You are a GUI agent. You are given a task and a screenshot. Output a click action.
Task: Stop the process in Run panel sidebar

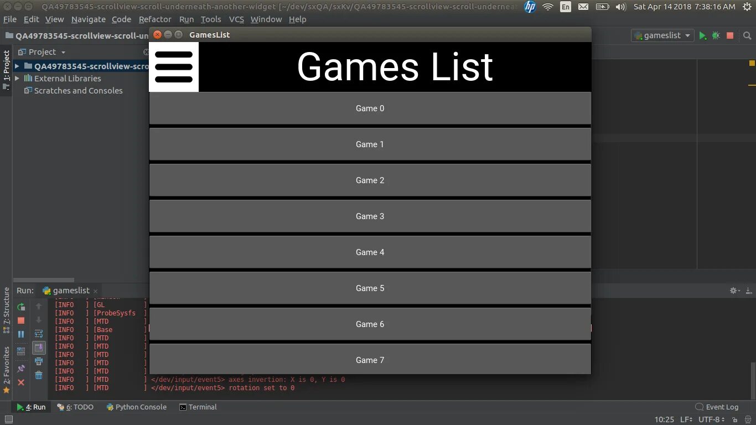(21, 320)
